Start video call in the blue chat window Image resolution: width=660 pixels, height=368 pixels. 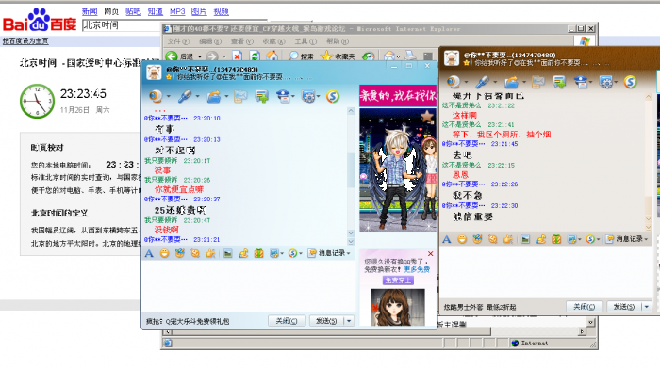156,97
